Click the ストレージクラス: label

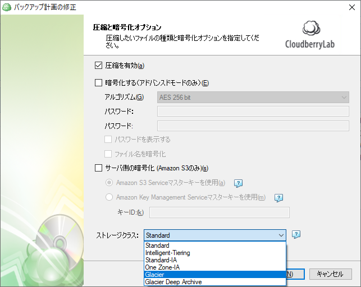117,235
